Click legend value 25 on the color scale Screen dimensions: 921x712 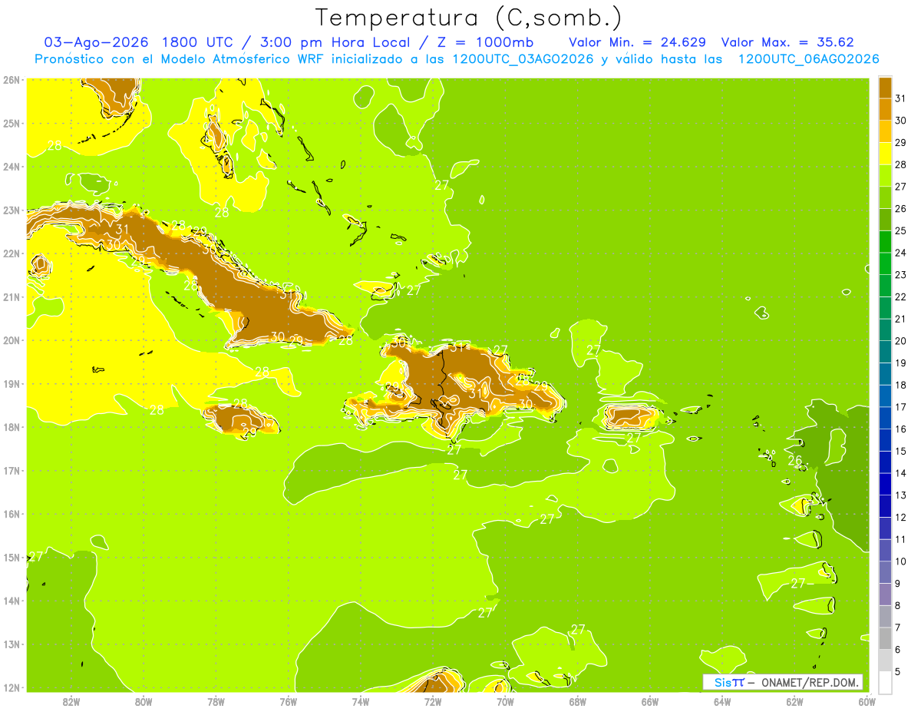900,230
